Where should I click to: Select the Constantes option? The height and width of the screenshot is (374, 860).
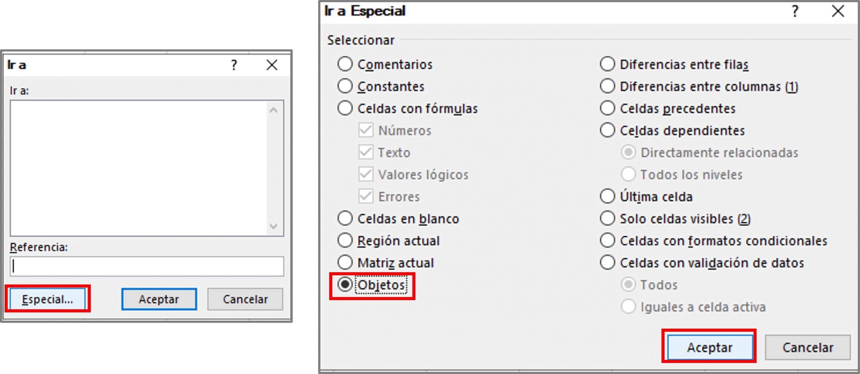pyautogui.click(x=345, y=86)
